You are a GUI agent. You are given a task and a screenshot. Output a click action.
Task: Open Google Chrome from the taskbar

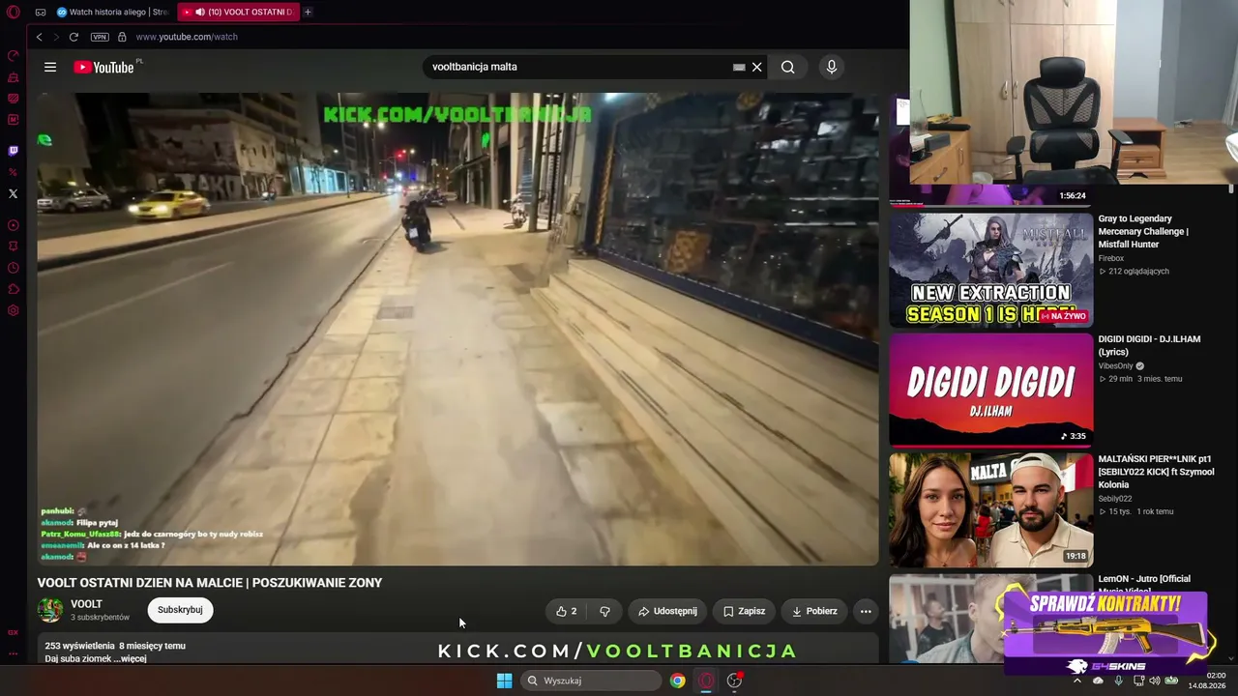678,681
